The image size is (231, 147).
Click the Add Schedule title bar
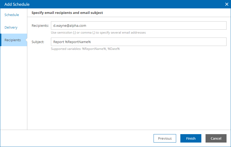point(105,4)
